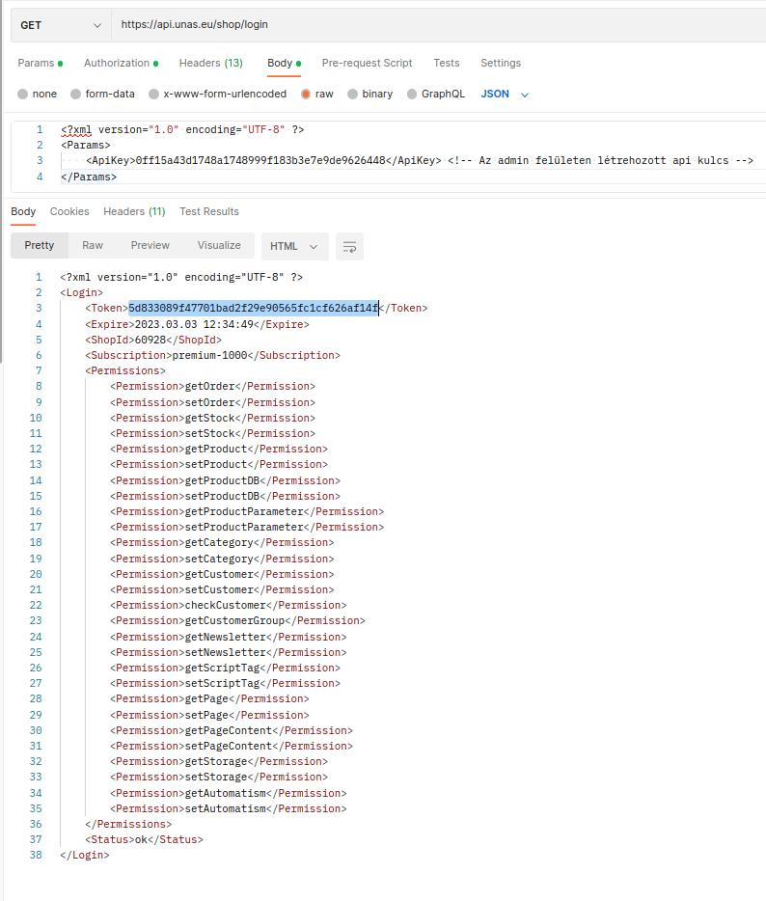Select the raw body radio button
Screen dimensions: 766x901
click(x=306, y=95)
